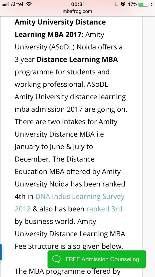Tap the cellular signal strength bars

5,4
